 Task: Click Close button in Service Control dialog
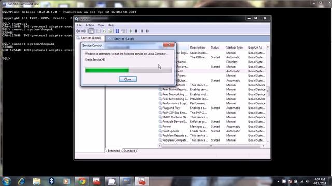point(128,79)
